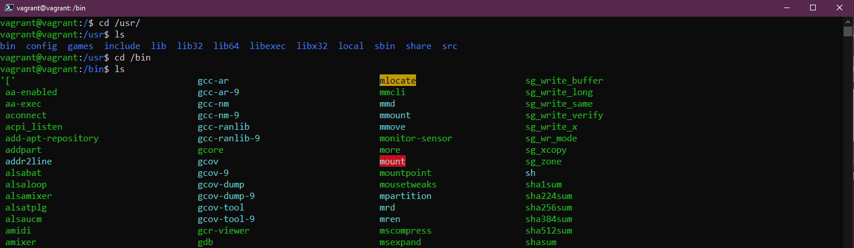Click the 'libexec' directory name
The image size is (854, 248).
pyautogui.click(x=268, y=46)
